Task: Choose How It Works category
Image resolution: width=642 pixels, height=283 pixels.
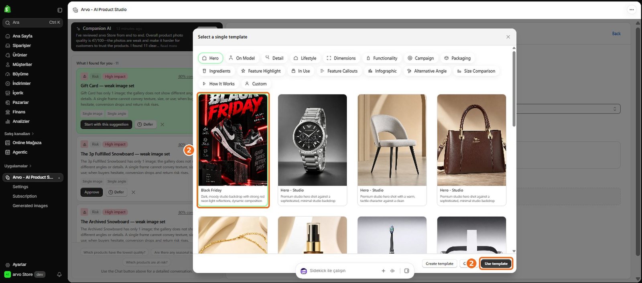Action: tap(218, 84)
